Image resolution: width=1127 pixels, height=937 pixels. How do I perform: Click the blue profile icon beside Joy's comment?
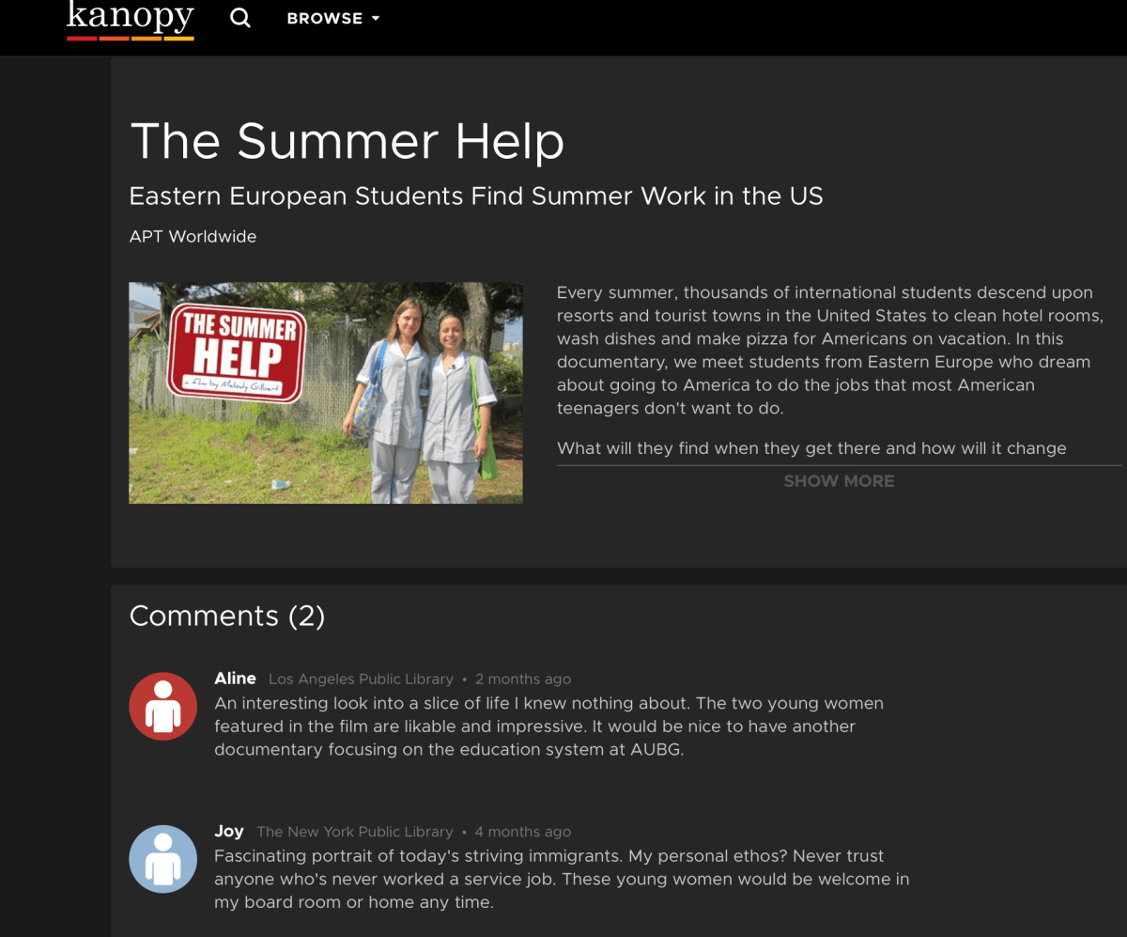[x=162, y=858]
